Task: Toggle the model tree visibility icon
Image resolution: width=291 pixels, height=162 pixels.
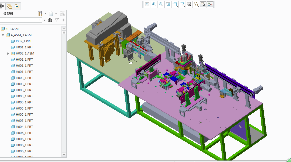Action: (x=63, y=13)
